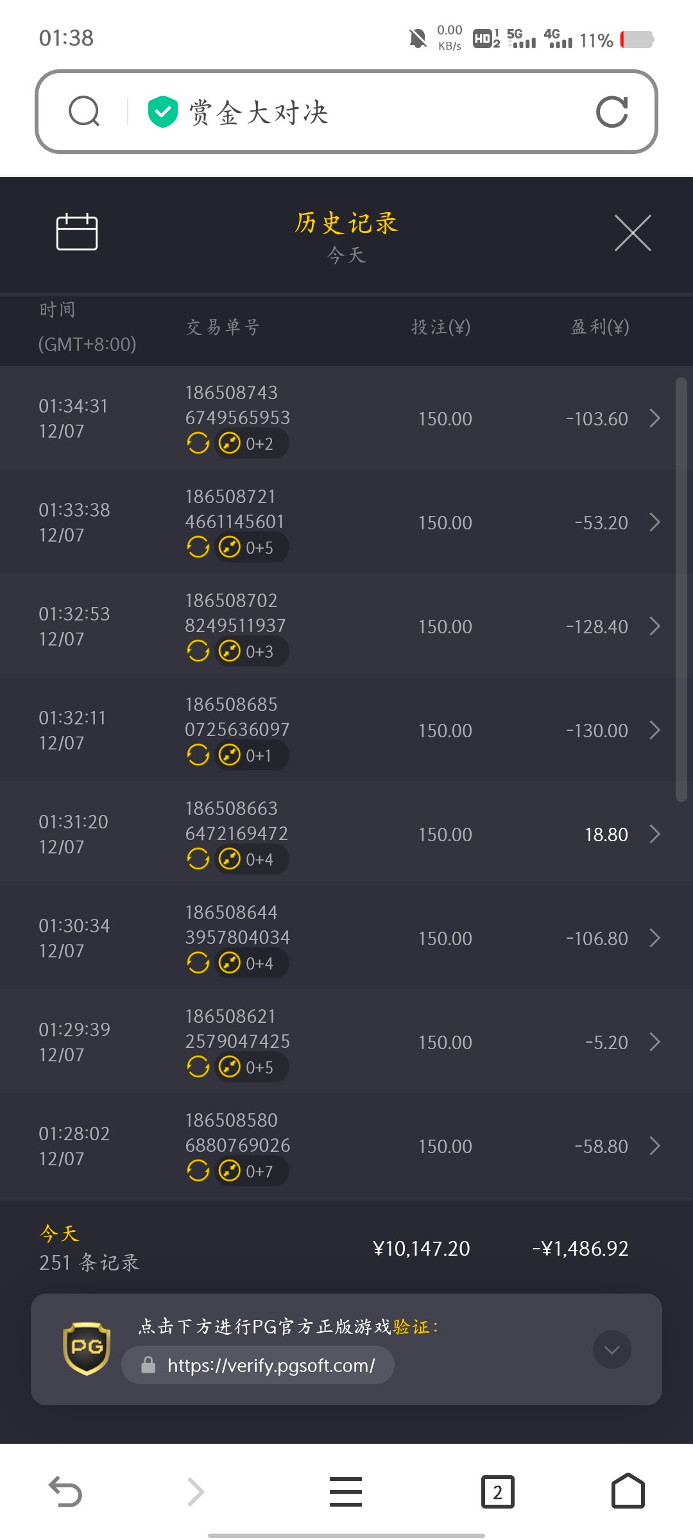The height and width of the screenshot is (1540, 693).
Task: Expand the -130.00 record's chevron
Action: 654,730
